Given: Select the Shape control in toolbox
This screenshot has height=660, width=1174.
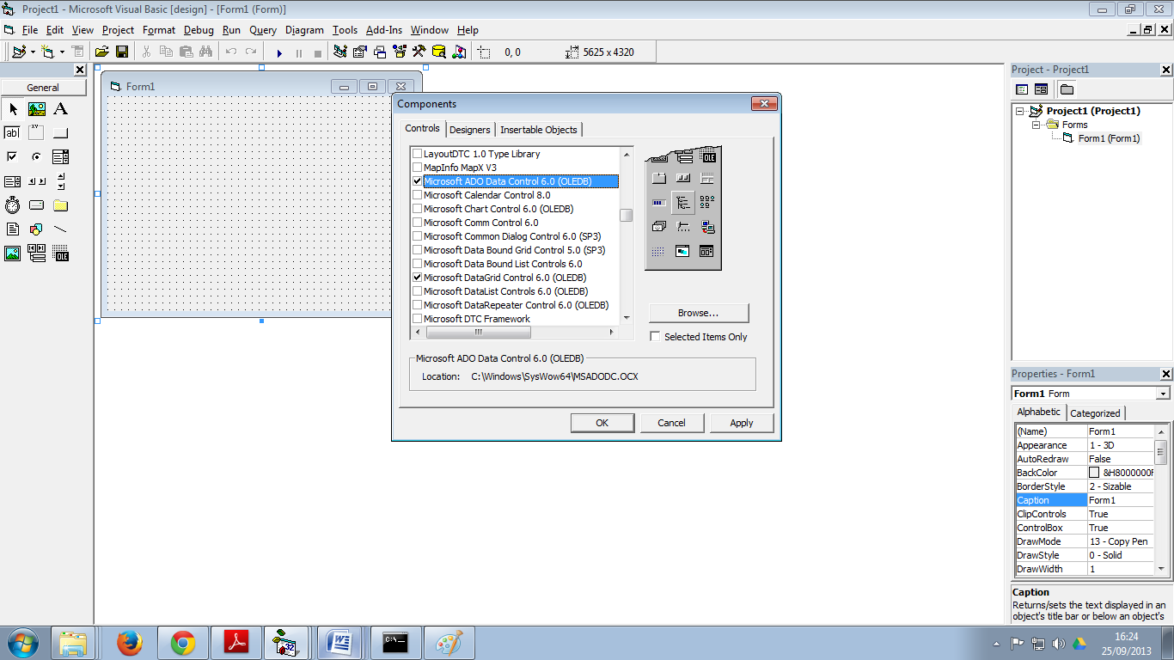Looking at the screenshot, I should click(37, 229).
